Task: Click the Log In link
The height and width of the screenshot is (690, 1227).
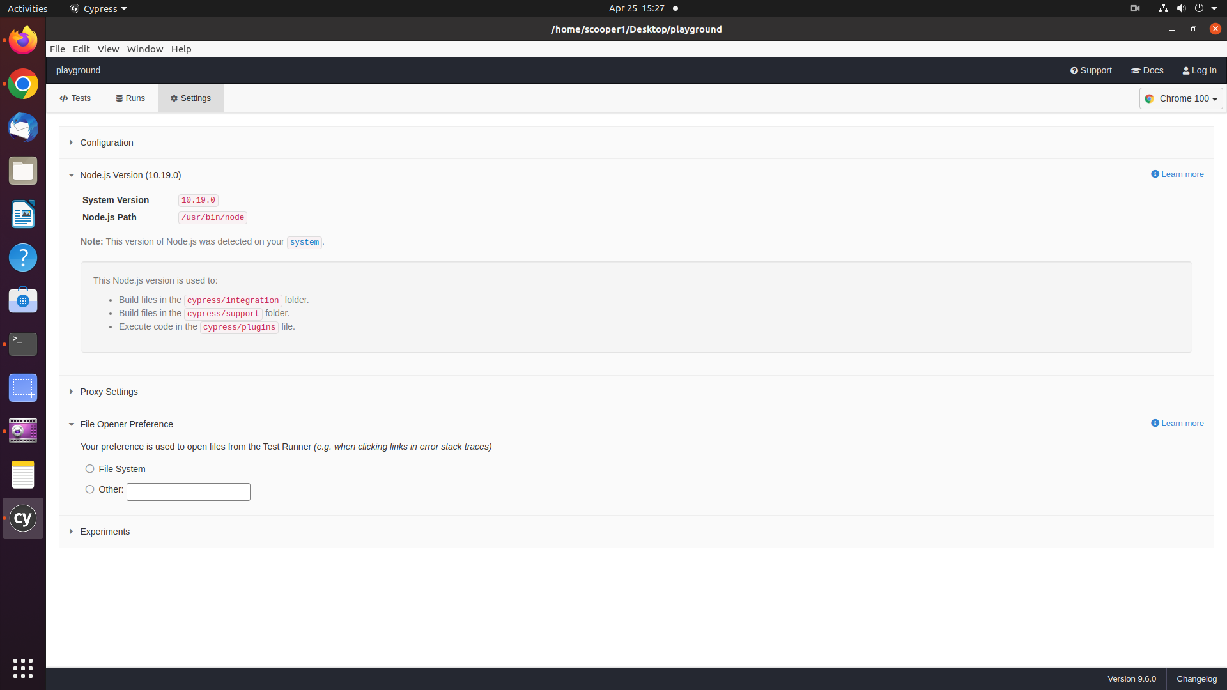Action: pos(1200,70)
